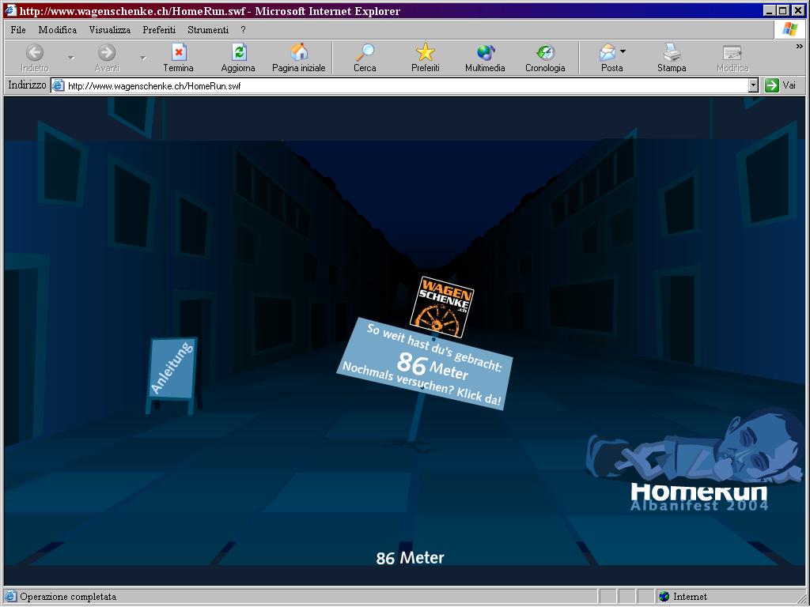Viewport: 810px width, 607px height.
Task: Click the Indietro back arrow icon
Action: 35,52
